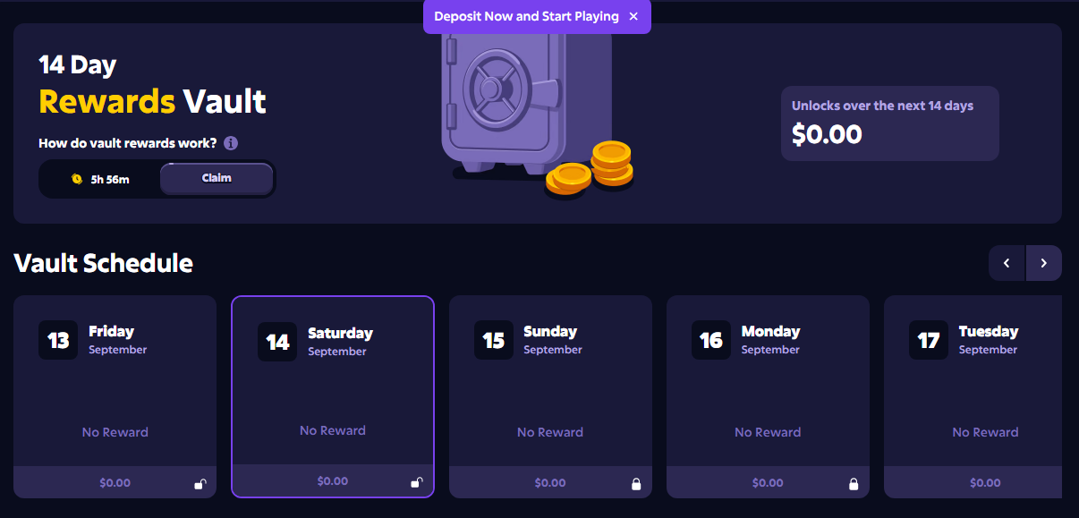This screenshot has width=1079, height=518.
Task: Click the unlocked padlock on Friday 13 card
Action: [x=200, y=484]
